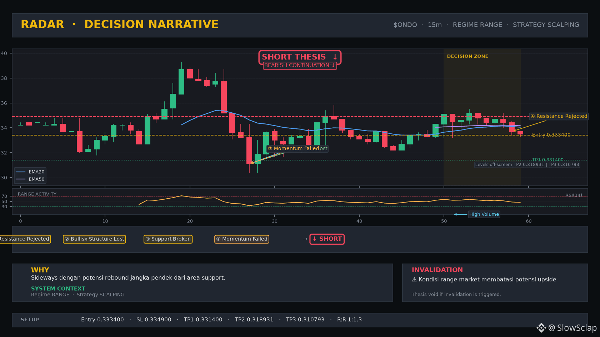Select the Support Broken chip
The height and width of the screenshot is (337, 600).
168,239
